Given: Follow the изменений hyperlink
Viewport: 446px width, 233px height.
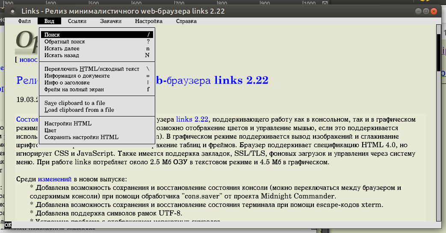Looking at the screenshot, I should (x=54, y=179).
